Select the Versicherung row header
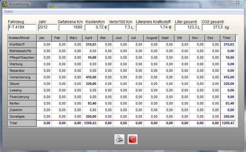The image size is (246, 152). (22, 77)
